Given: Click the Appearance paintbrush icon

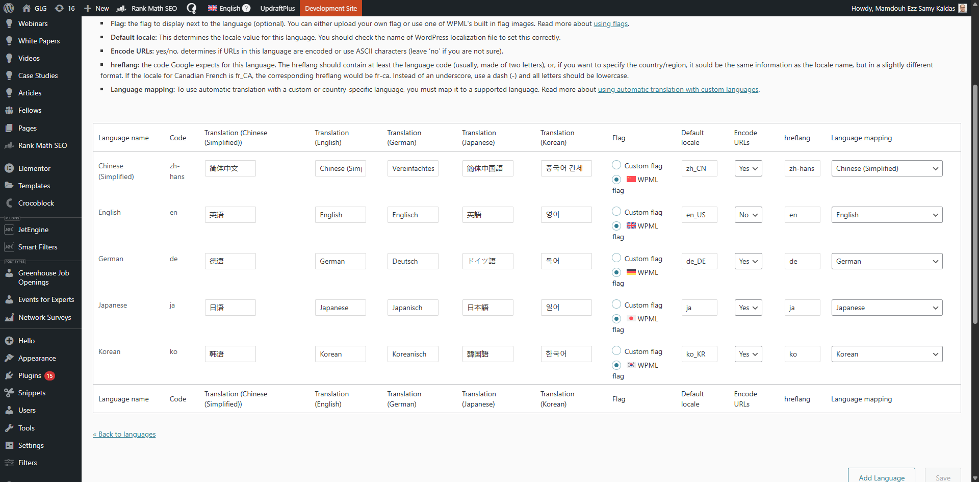Looking at the screenshot, I should pos(9,358).
